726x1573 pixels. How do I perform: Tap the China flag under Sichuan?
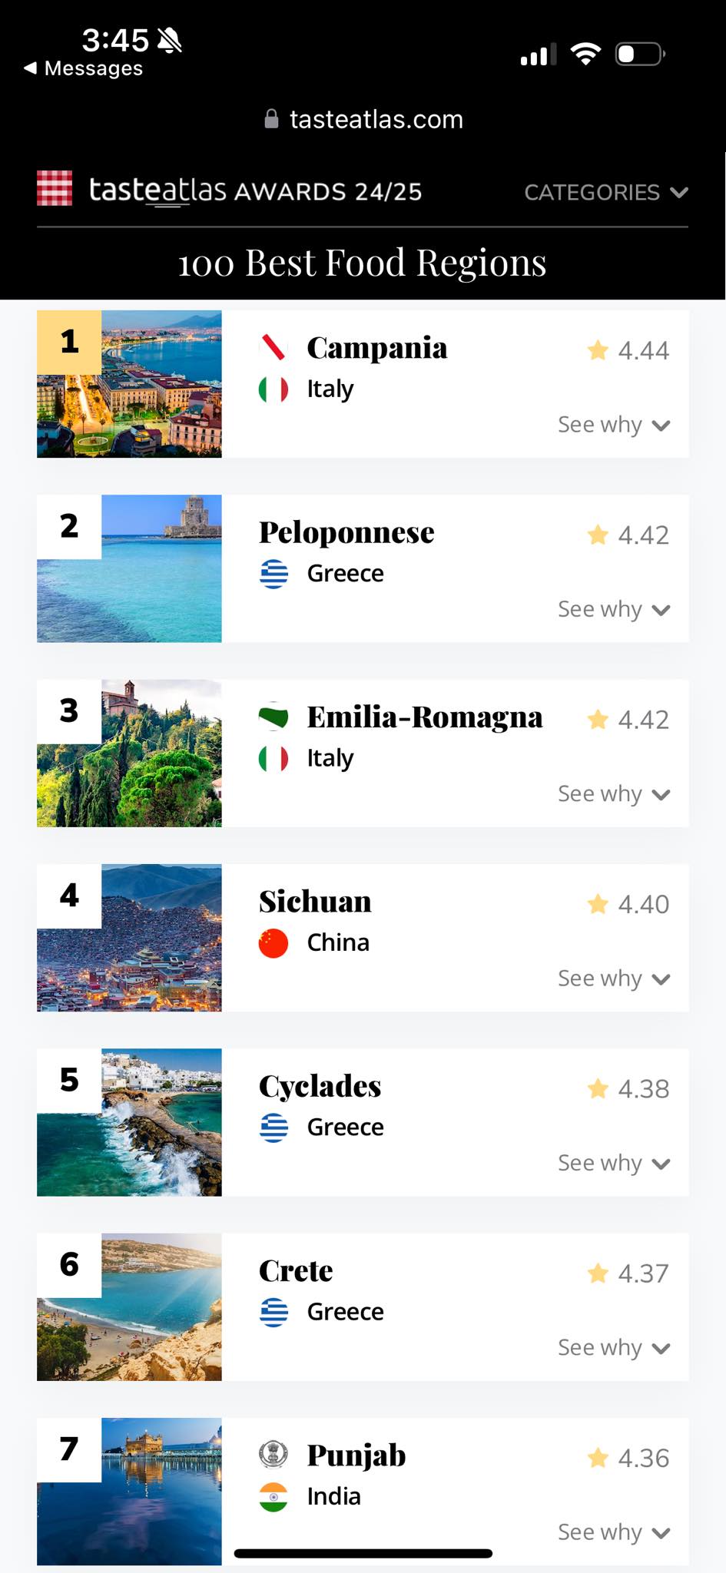(273, 943)
